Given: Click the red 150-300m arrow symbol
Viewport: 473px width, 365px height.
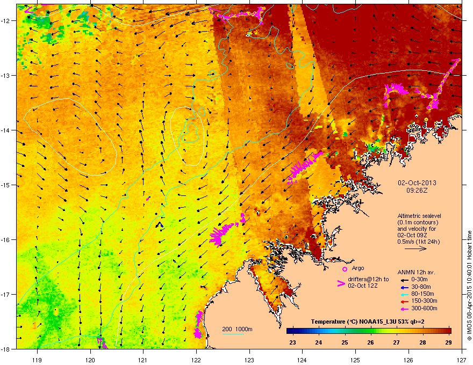Looking at the screenshot, I should tap(404, 302).
